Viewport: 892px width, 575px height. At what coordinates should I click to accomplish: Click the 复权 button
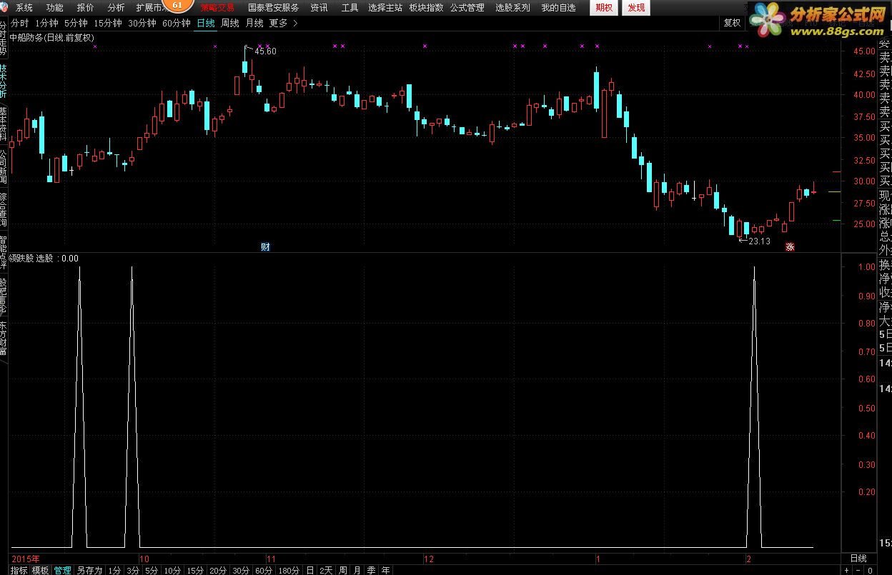click(x=732, y=23)
